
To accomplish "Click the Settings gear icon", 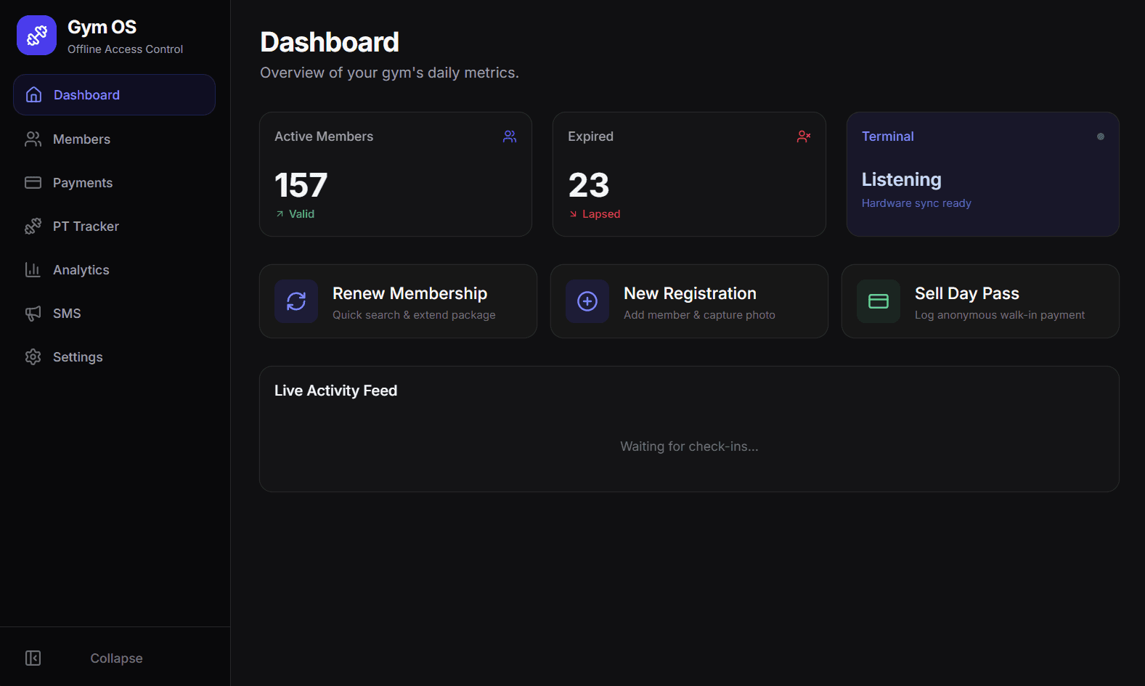I will point(33,357).
